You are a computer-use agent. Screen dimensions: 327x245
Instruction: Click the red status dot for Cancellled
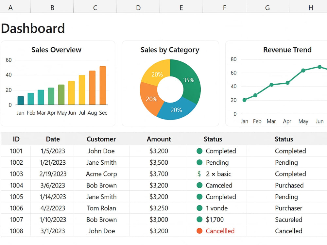(199, 231)
